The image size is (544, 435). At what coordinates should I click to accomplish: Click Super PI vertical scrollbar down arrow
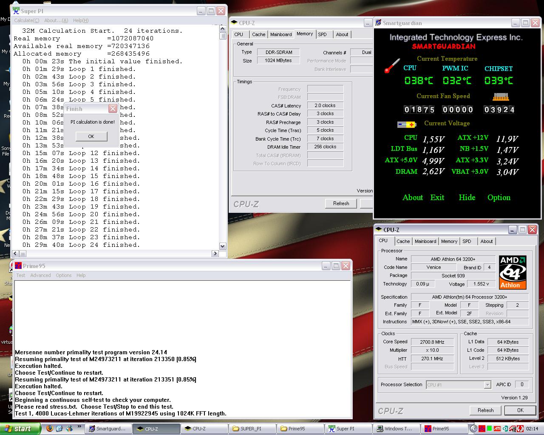point(223,246)
